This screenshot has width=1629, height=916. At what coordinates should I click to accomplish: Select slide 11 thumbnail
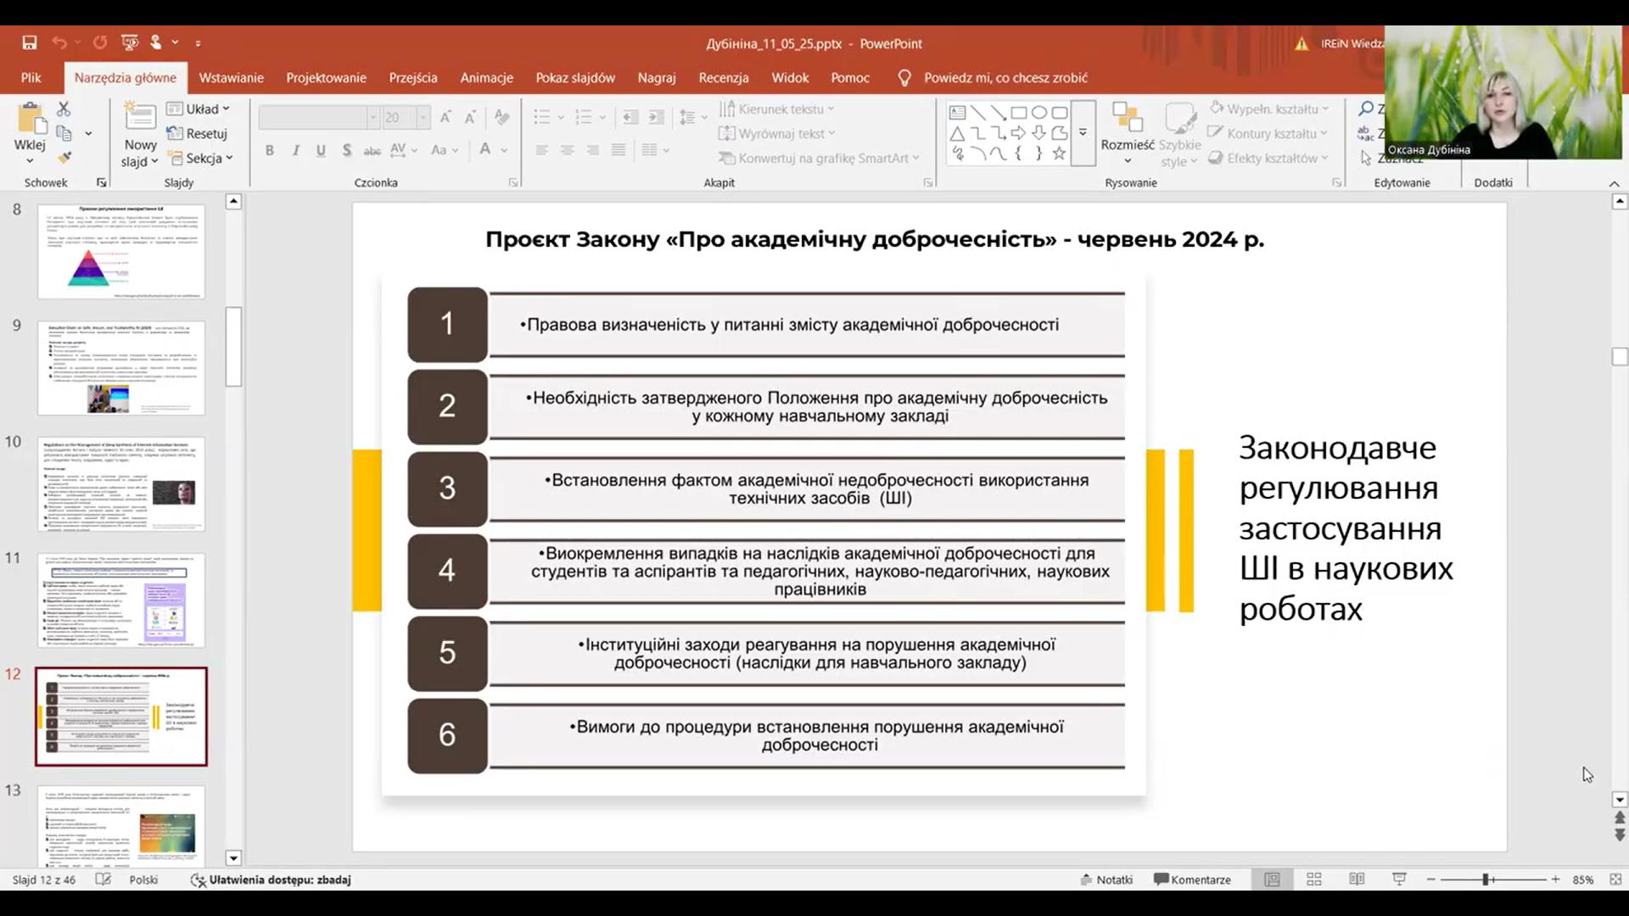coord(121,600)
